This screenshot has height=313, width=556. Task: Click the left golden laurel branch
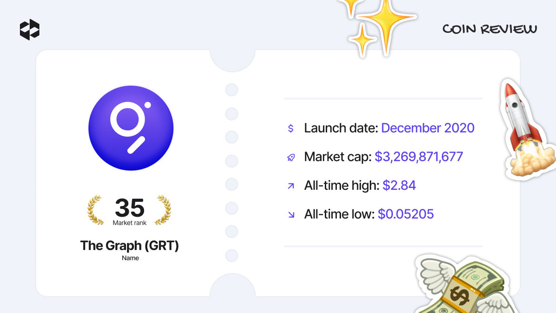[96, 210]
